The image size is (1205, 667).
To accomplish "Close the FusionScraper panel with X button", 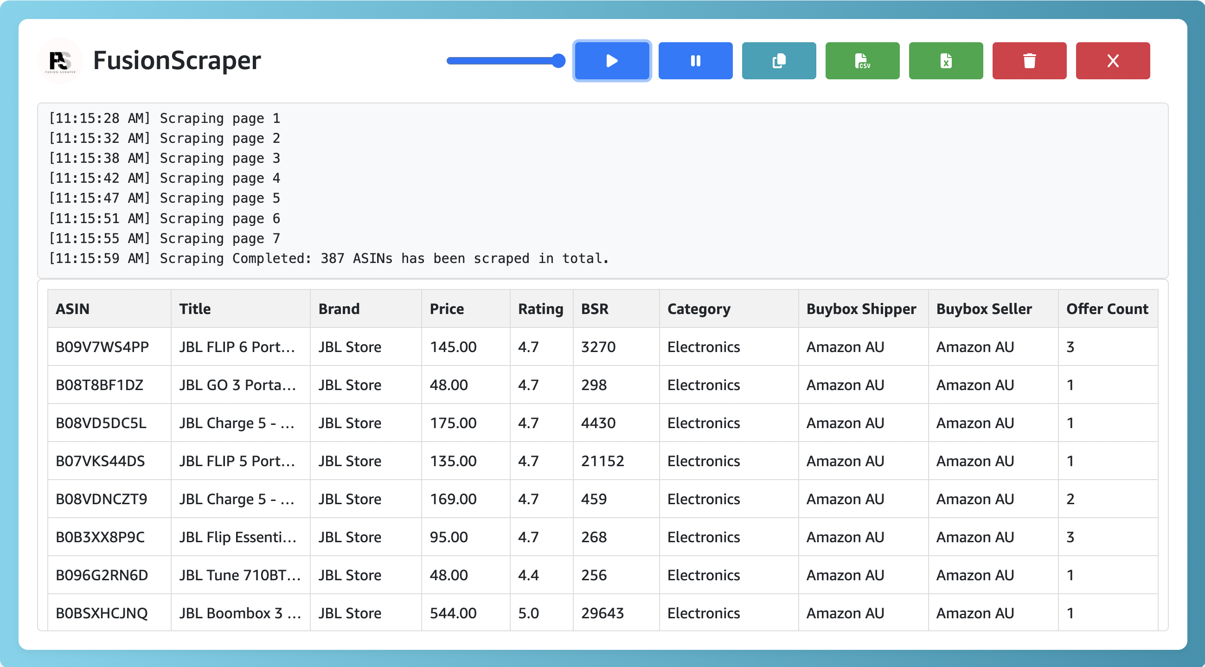I will point(1113,61).
